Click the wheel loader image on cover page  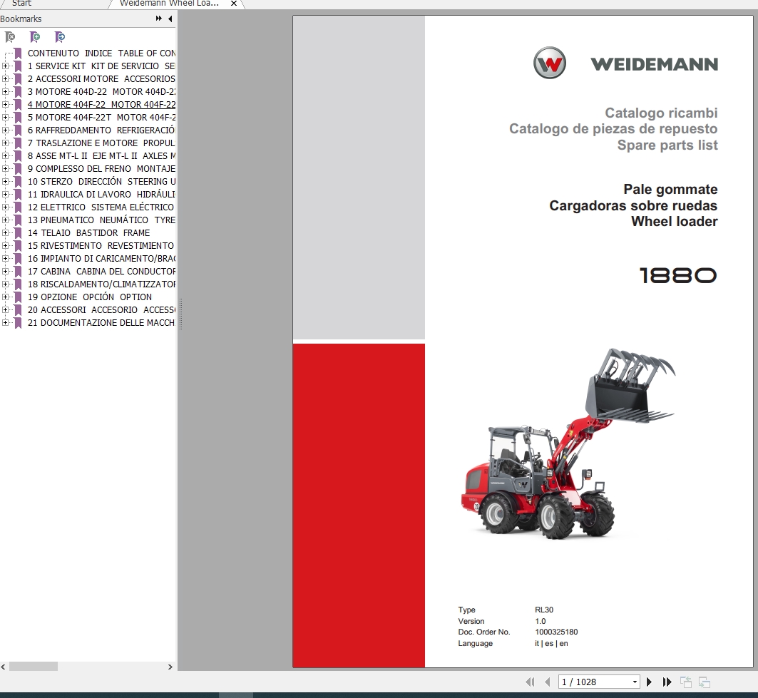point(568,443)
